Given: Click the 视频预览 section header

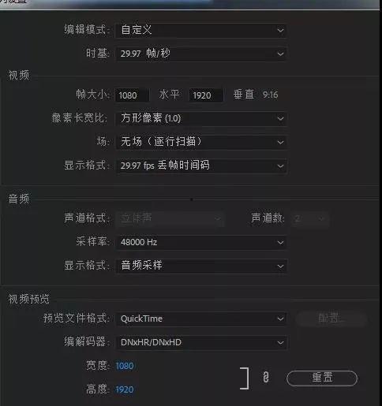Looking at the screenshot, I should (x=28, y=299).
